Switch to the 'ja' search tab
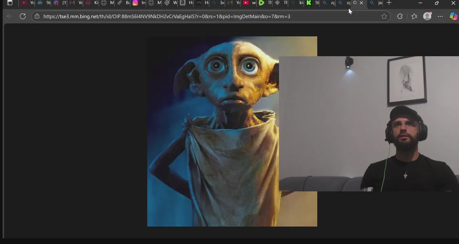 coord(376,3)
